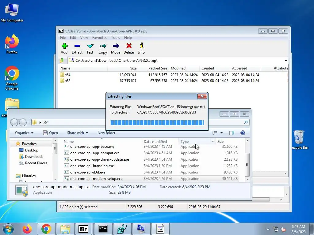Open the File menu in 7-Zip

[x=63, y=38]
